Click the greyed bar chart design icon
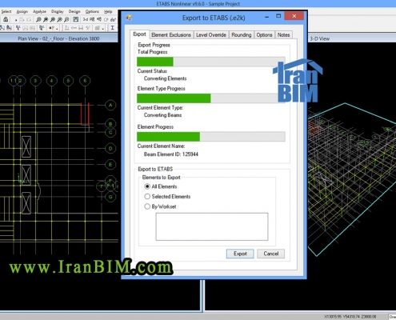Viewport: 396px width, 320px height. tap(97, 28)
